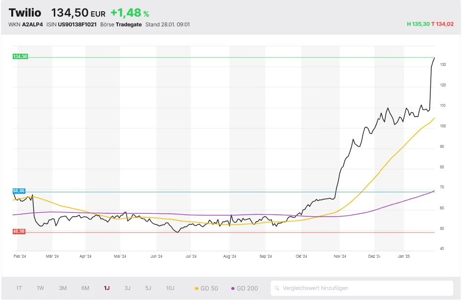This screenshot has width=463, height=307.
Task: Toggle the GD 200 moving average line
Action: pyautogui.click(x=244, y=288)
